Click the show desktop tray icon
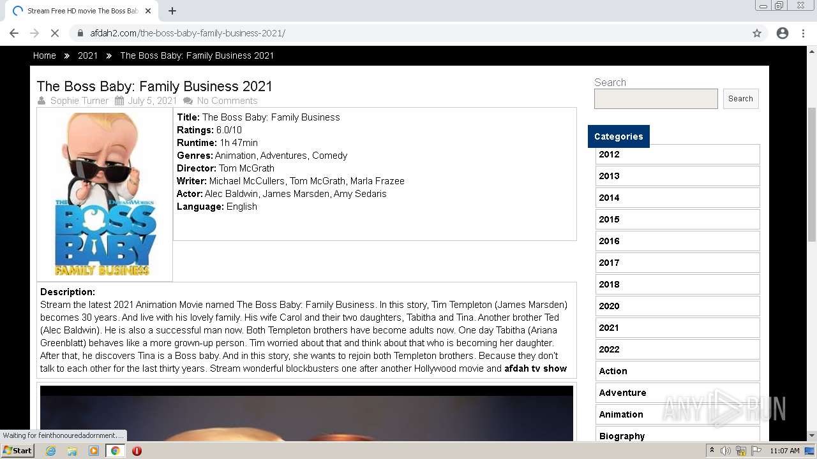This screenshot has height=459, width=817. (x=809, y=451)
